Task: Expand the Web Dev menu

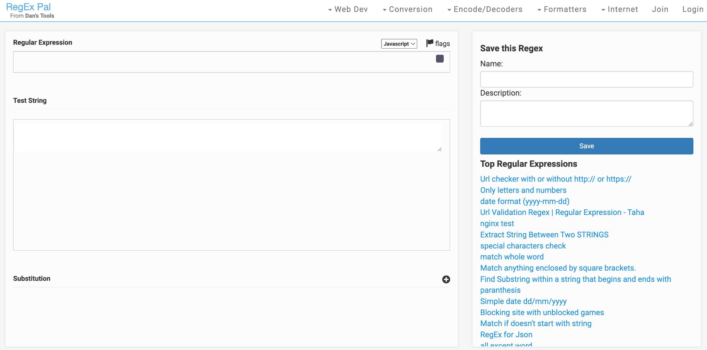Action: pyautogui.click(x=348, y=10)
